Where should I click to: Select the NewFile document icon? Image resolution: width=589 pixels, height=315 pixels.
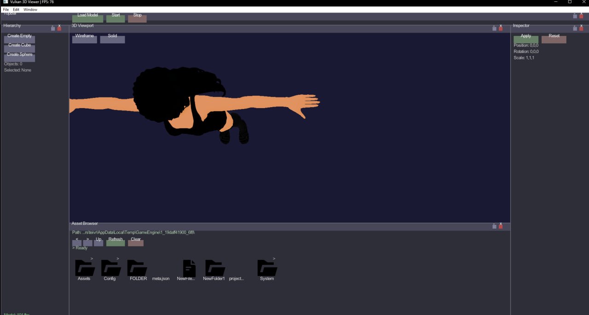[189, 268]
